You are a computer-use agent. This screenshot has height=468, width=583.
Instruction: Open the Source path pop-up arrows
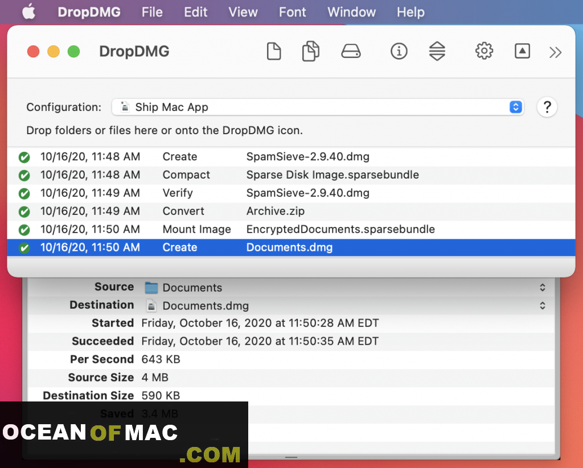pos(543,288)
